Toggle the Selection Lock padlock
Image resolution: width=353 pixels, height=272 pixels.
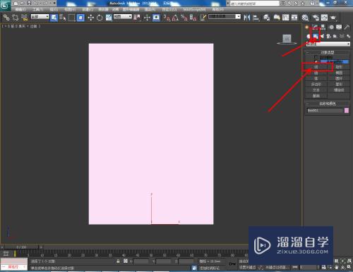point(118,261)
